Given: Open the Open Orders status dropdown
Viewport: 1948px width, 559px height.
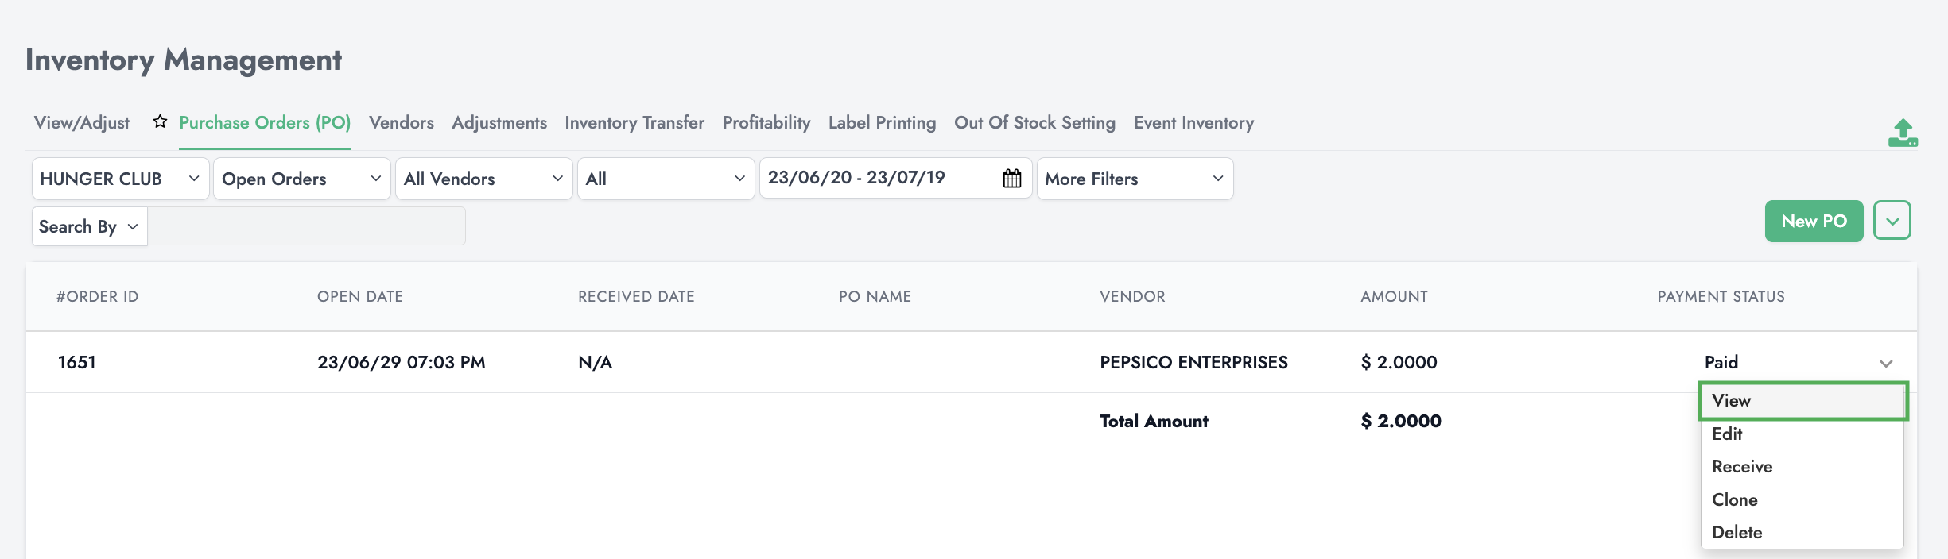Looking at the screenshot, I should (x=301, y=179).
